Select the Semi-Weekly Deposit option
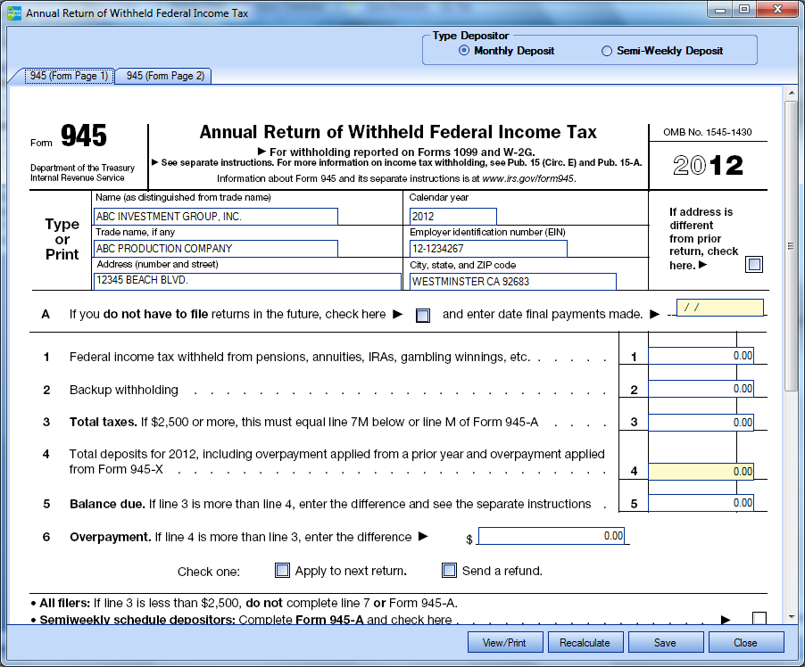805x667 pixels. click(607, 51)
